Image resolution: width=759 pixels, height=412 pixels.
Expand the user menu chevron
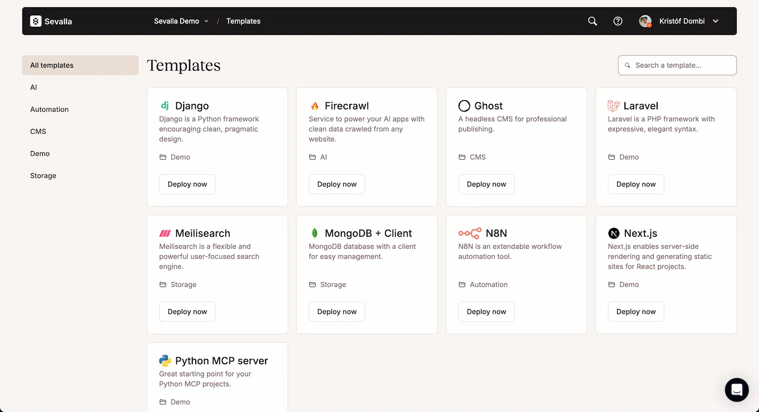(x=715, y=21)
